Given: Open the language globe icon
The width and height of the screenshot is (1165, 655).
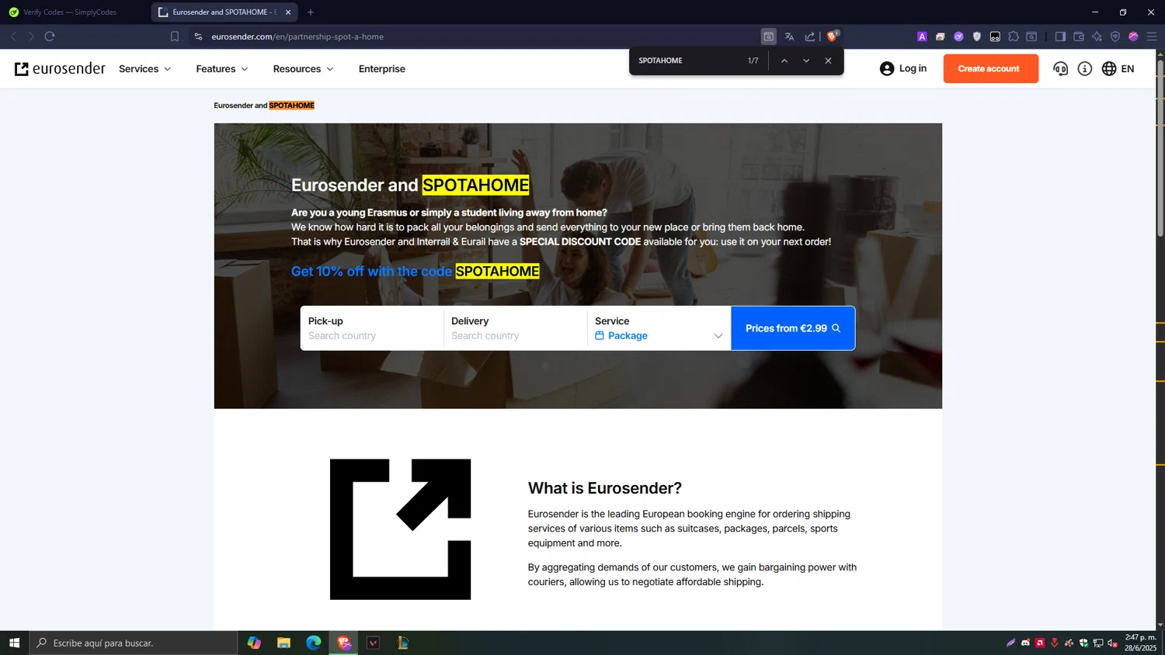Looking at the screenshot, I should 1109,68.
